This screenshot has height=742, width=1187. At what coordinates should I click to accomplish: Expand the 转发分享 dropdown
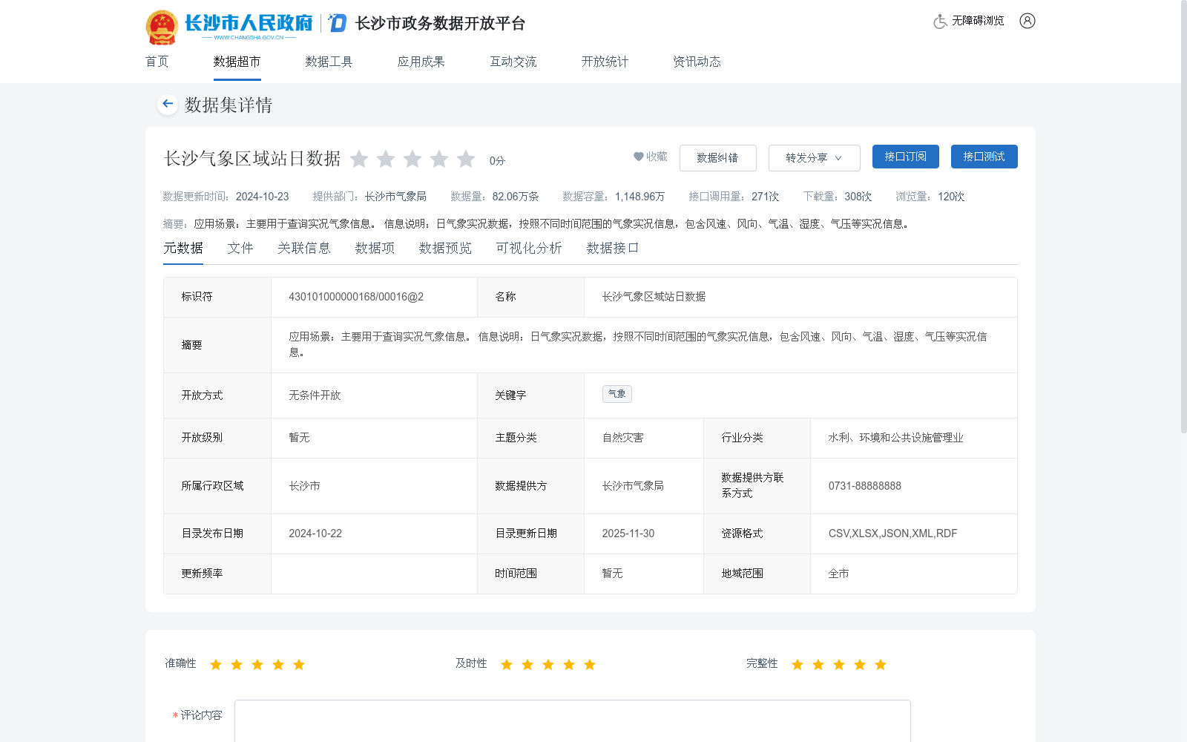814,158
